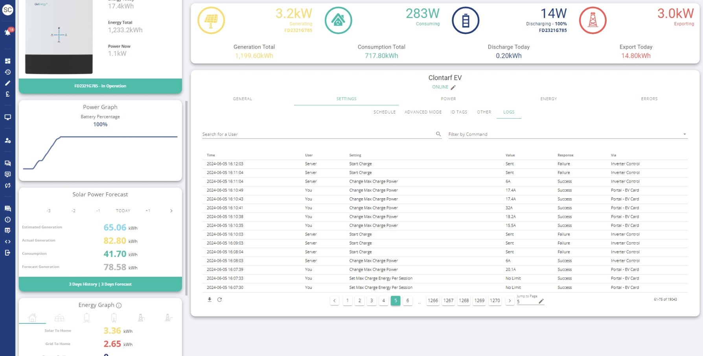Open the pound billing icon in sidebar
Viewport: 703px width, 356px height.
(x=7, y=94)
